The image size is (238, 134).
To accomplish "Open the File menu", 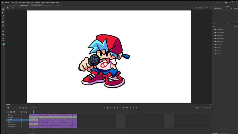I will tap(13, 2).
